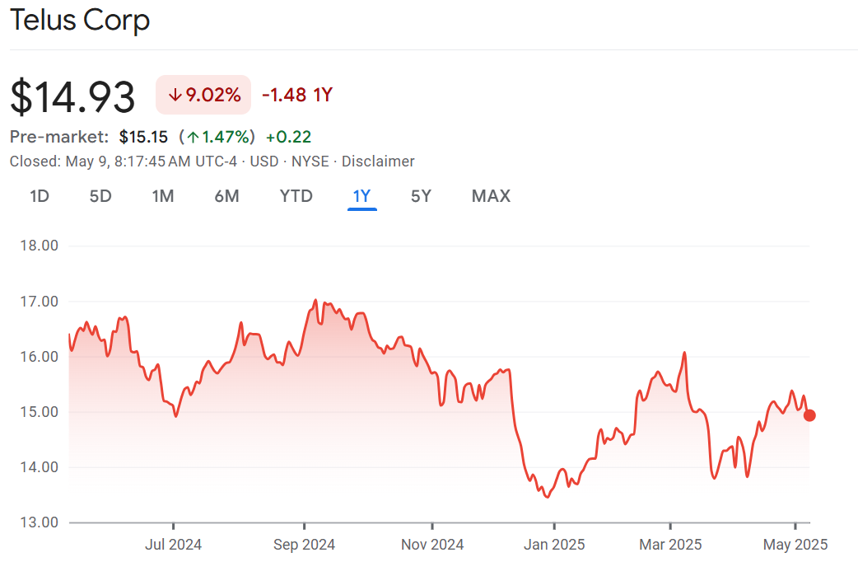Switch chart to the 6M range

click(x=226, y=196)
